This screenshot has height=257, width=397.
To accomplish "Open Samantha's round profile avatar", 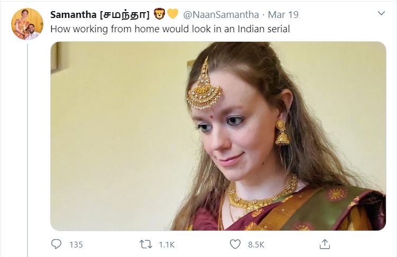I will click(x=27, y=24).
